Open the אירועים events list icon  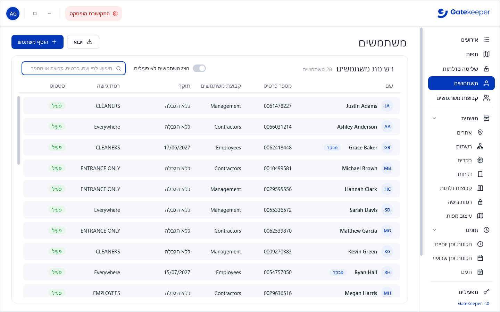click(486, 40)
